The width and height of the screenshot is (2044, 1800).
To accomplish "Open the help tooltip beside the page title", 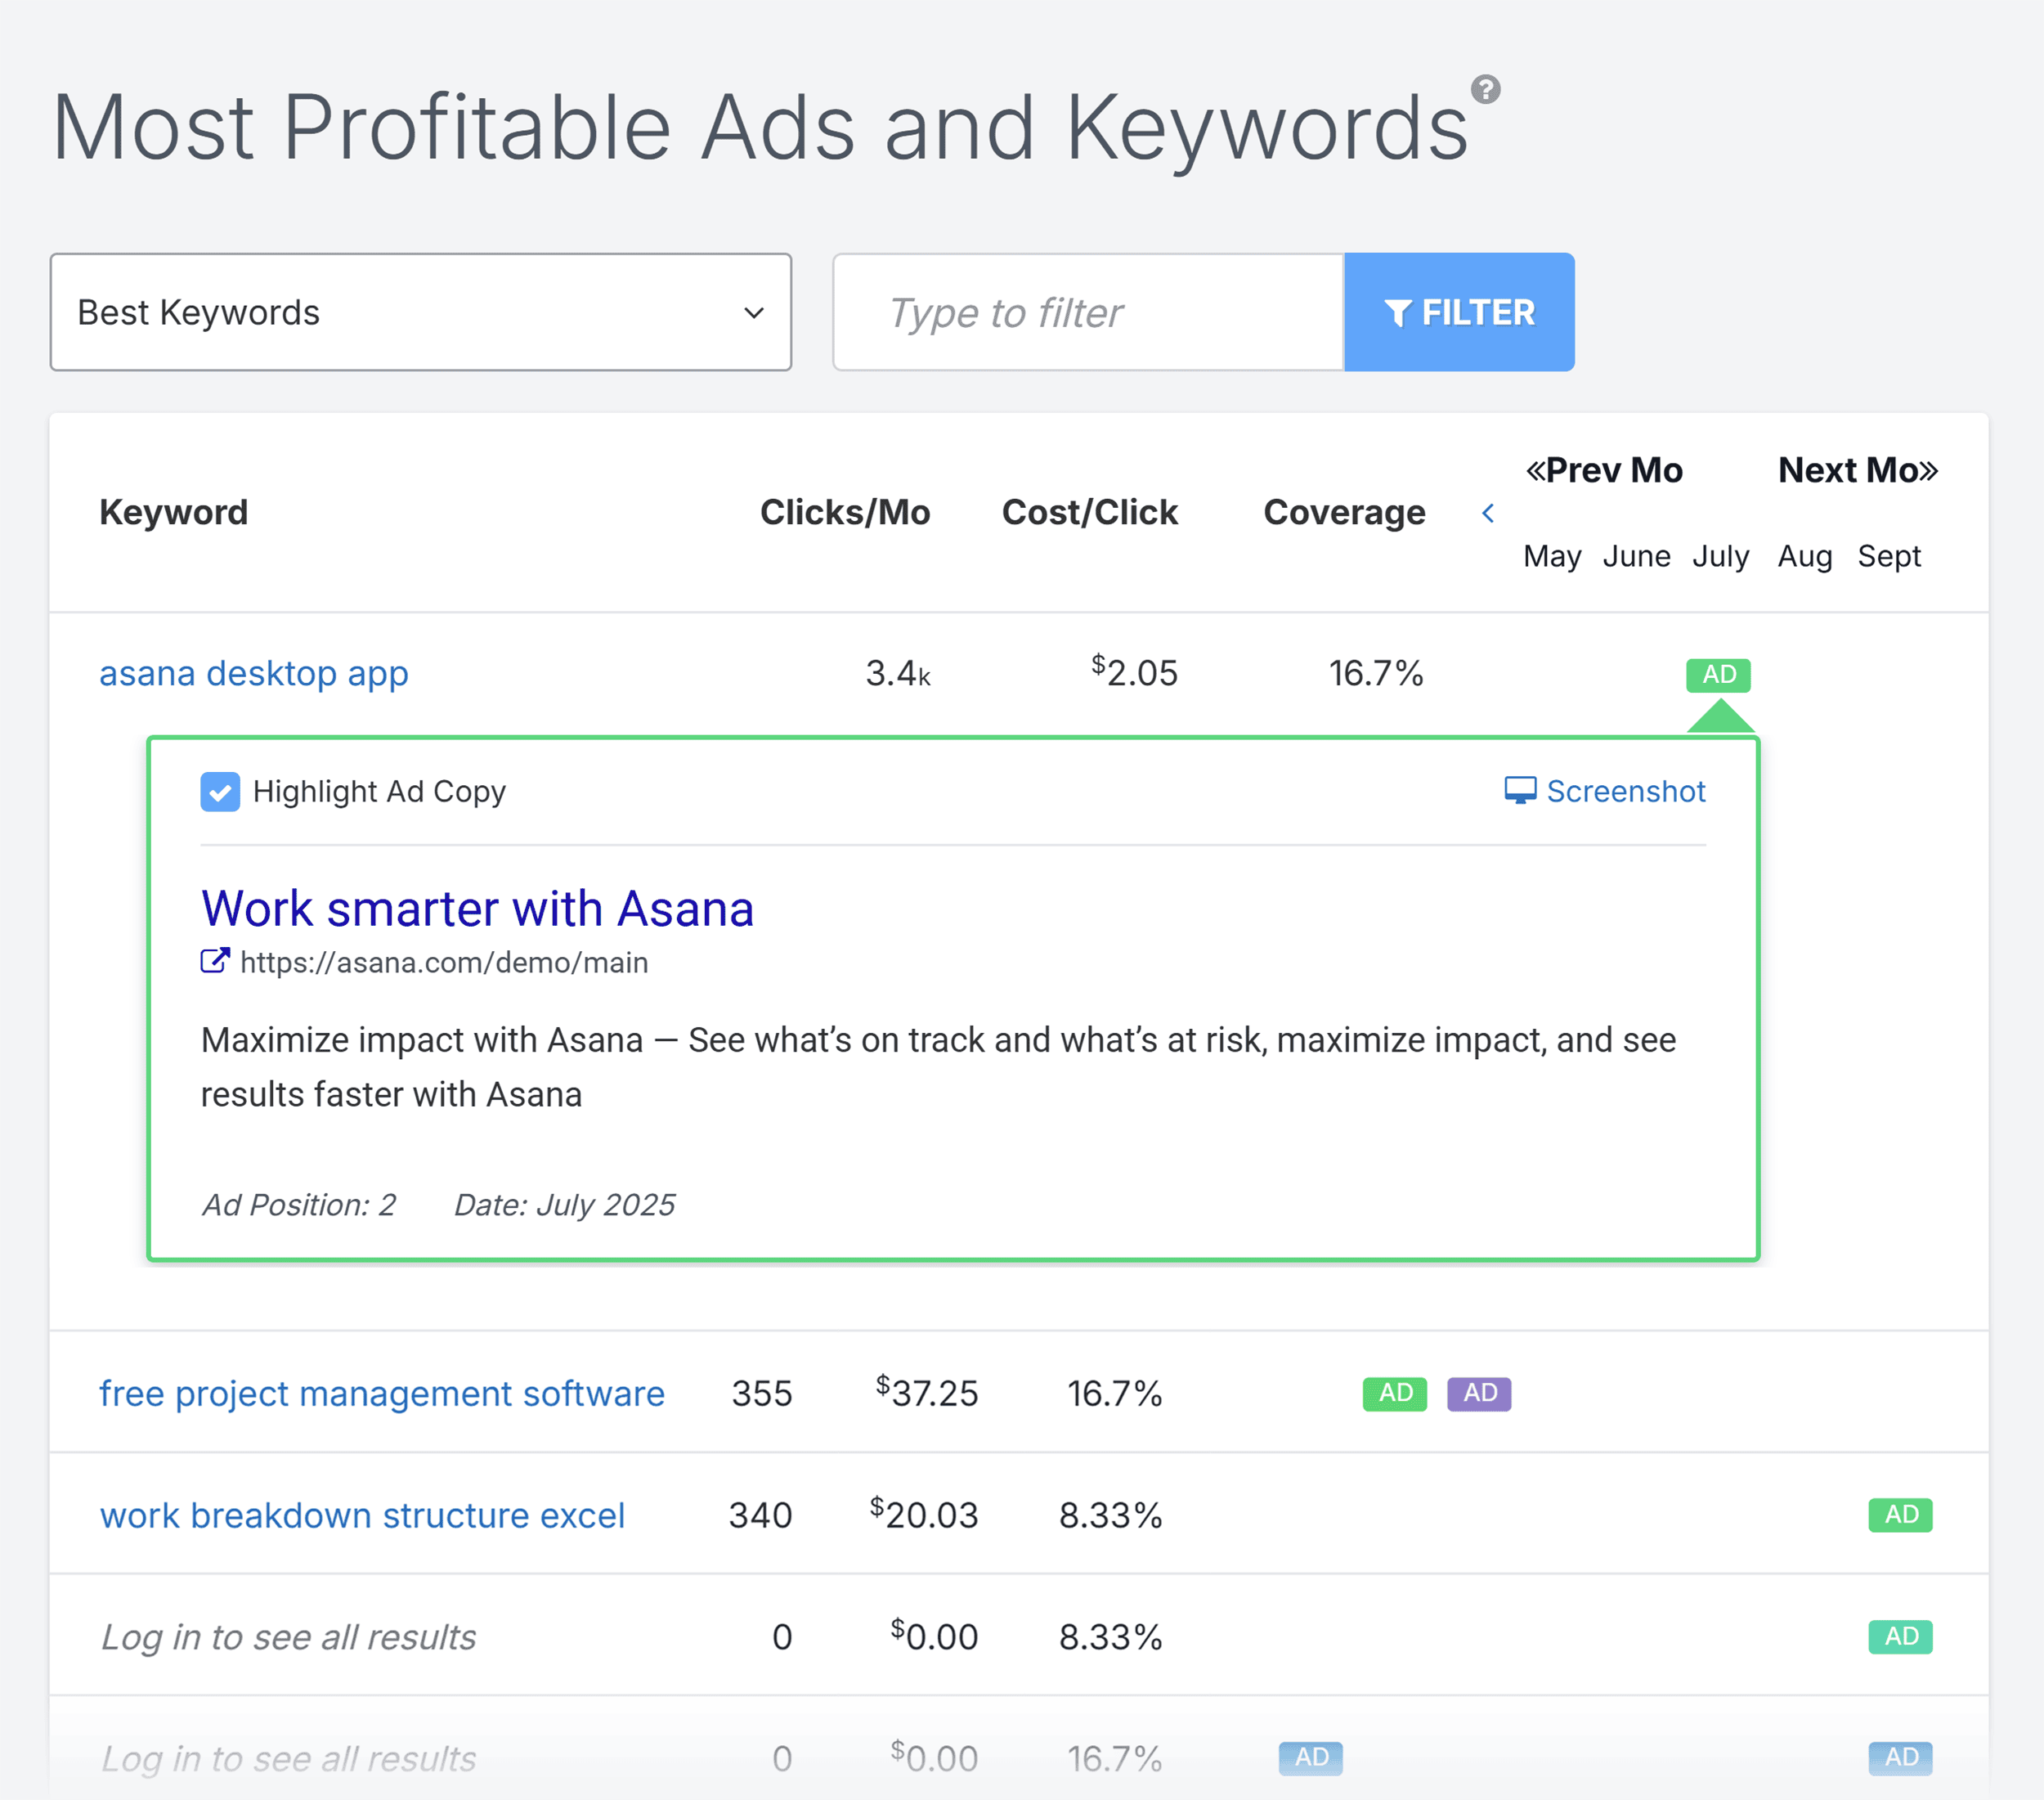I will pos(1487,91).
